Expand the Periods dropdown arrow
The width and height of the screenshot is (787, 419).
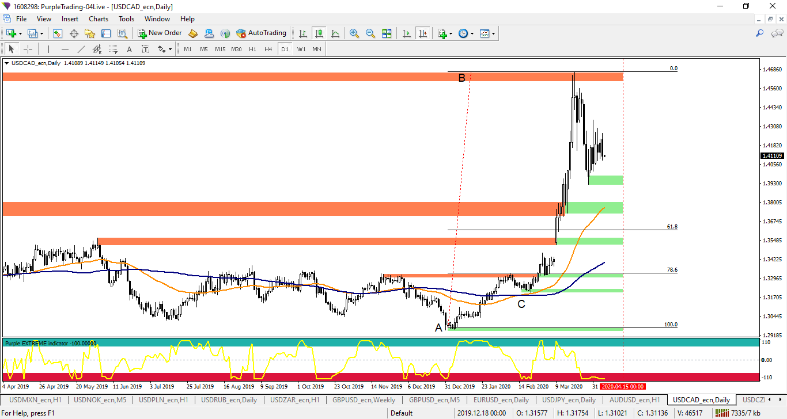point(472,33)
